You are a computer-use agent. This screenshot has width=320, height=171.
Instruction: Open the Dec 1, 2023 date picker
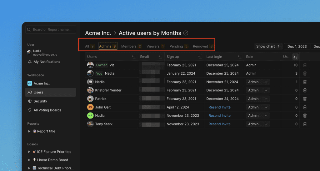(297, 46)
